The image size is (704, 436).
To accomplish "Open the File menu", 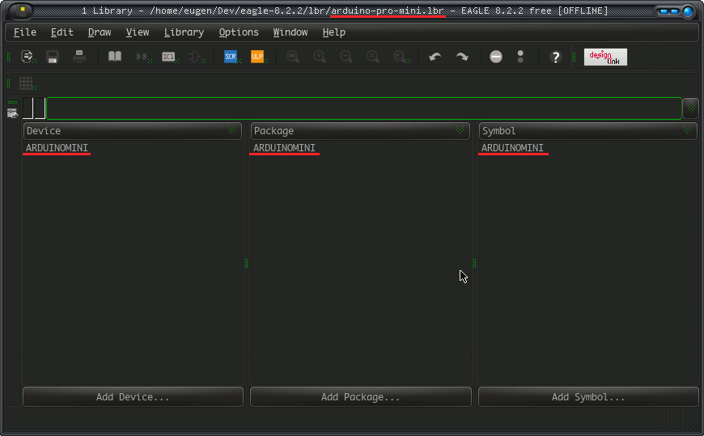I will tap(25, 32).
